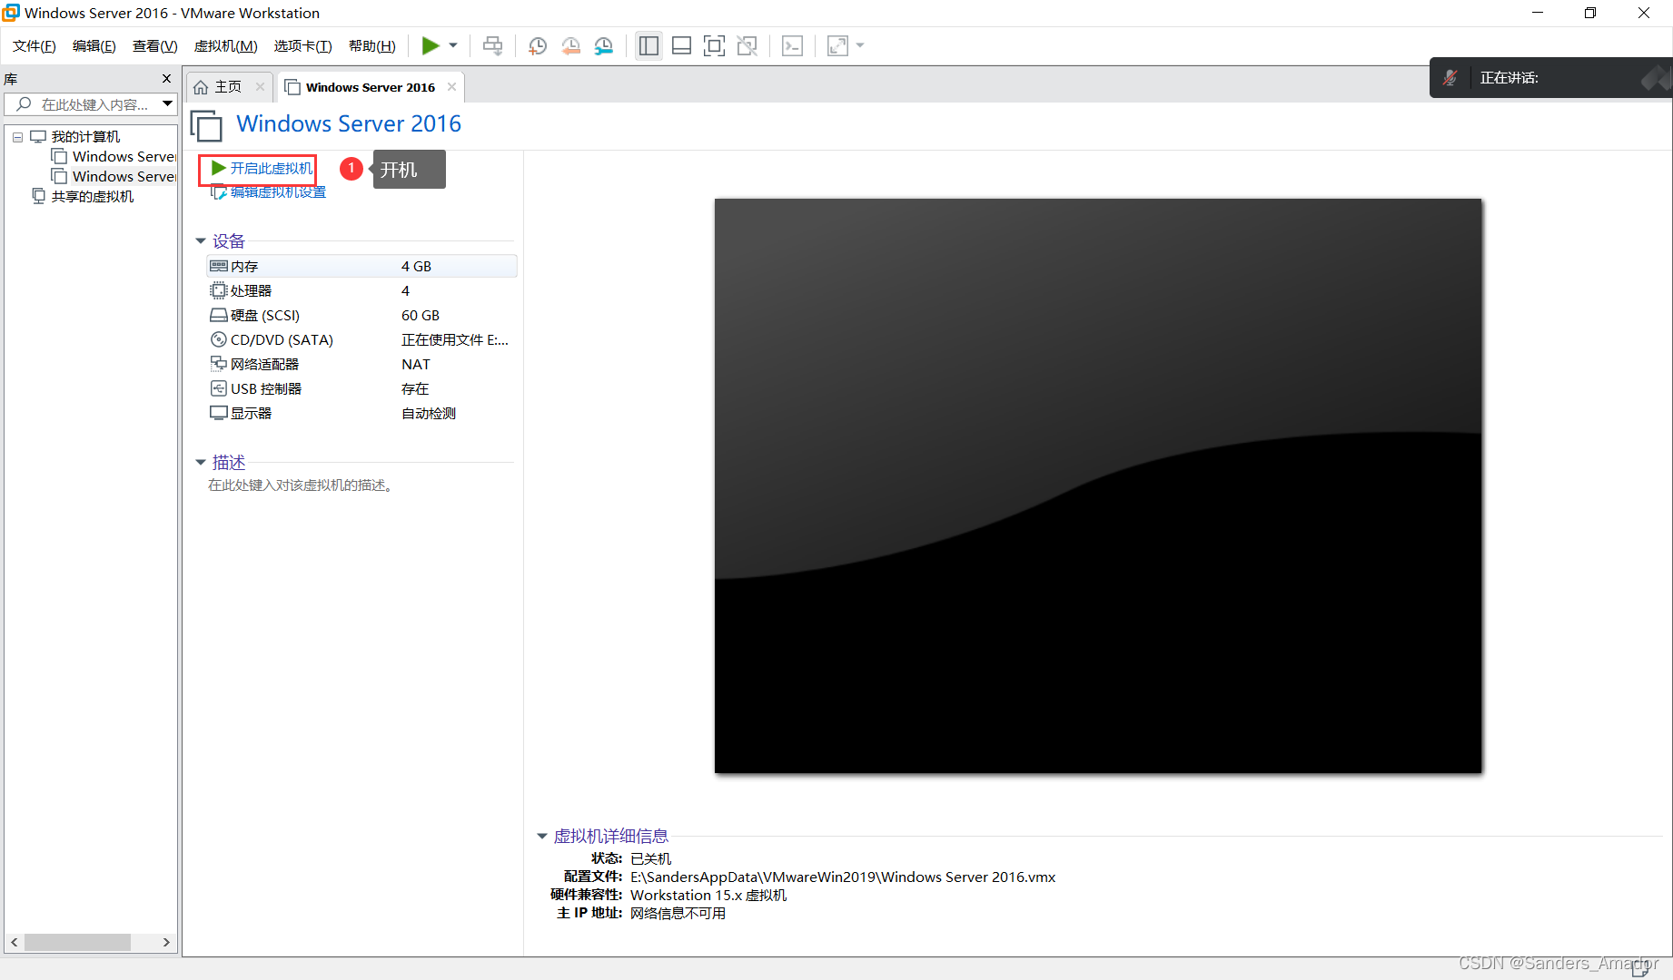This screenshot has height=980, width=1673.
Task: Open the stretch options dropdown arrow
Action: click(860, 45)
